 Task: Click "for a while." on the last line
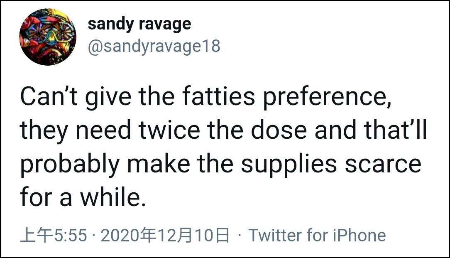point(83,197)
